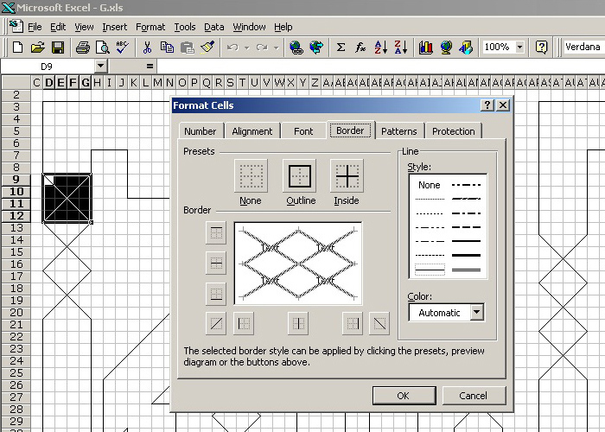Toggle the top border button
The width and height of the screenshot is (605, 432).
(216, 232)
